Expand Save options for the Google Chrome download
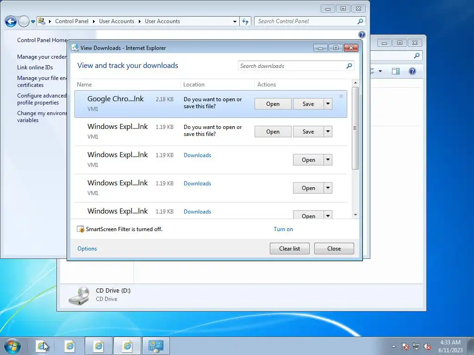 328,104
